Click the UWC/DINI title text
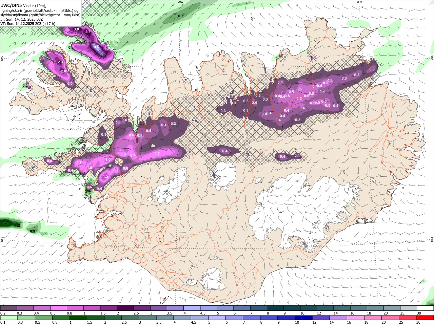The height and width of the screenshot is (325, 434). click(11, 5)
